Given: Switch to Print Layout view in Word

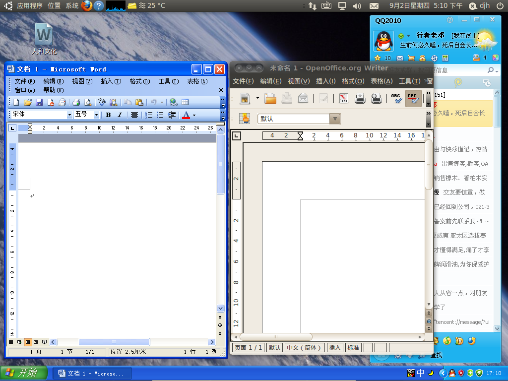Looking at the screenshot, I should (28, 342).
